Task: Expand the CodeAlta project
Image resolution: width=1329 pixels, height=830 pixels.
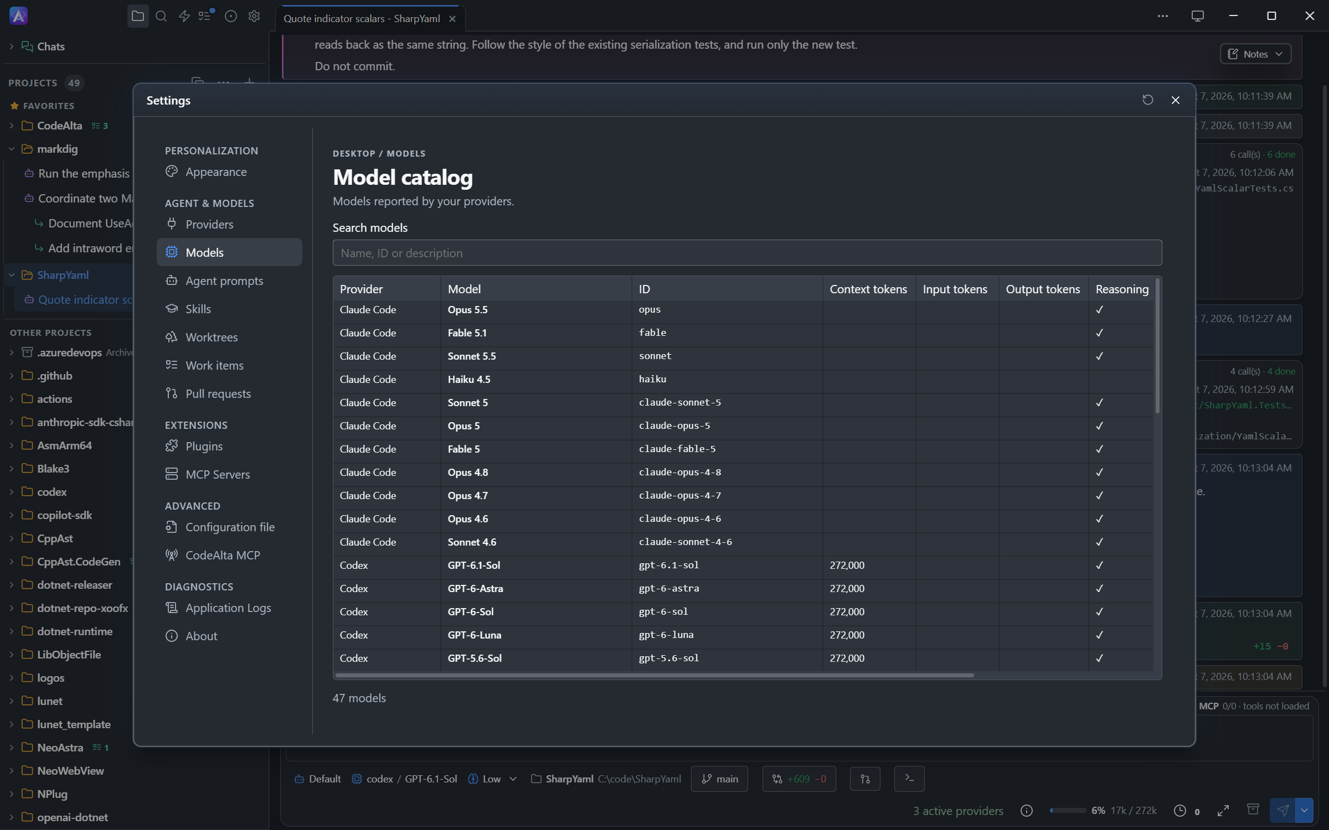Action: (x=12, y=126)
